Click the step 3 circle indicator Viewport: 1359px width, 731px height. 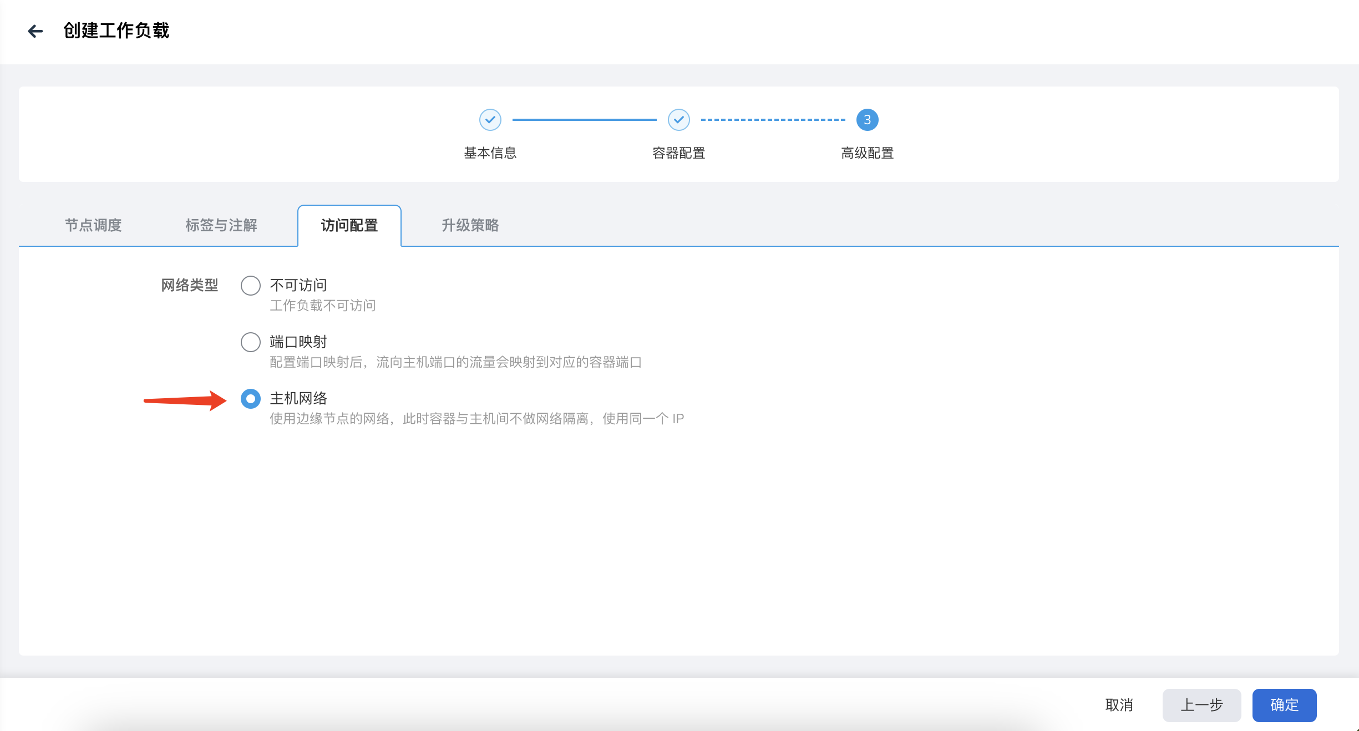[866, 120]
